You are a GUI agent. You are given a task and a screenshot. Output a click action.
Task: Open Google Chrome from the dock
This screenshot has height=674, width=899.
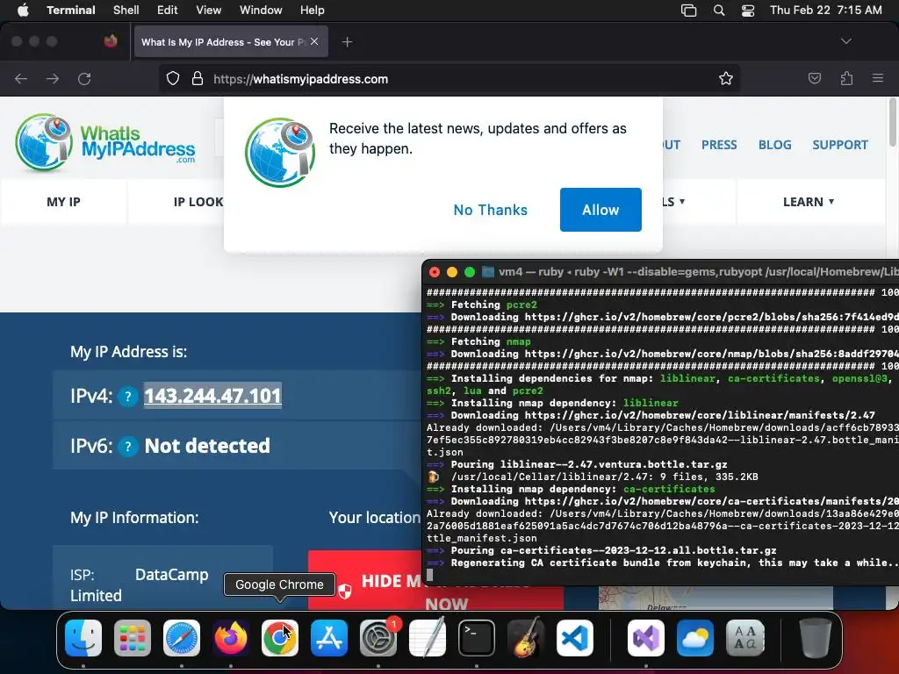tap(280, 638)
